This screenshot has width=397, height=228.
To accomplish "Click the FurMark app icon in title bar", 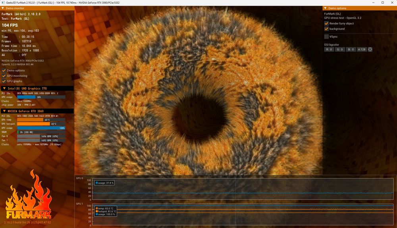I will [3, 2].
